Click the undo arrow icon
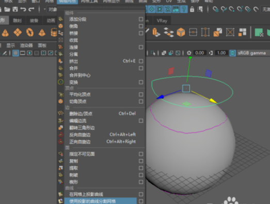The image size is (270, 204). click(x=23, y=9)
